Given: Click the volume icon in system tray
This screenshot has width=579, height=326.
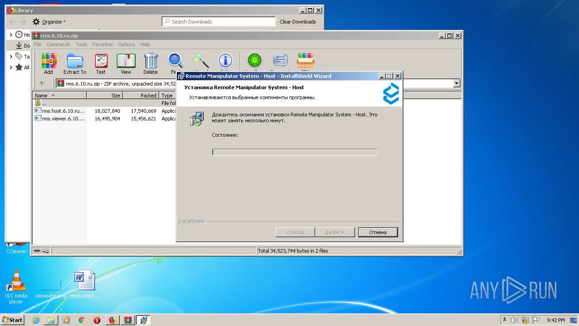Looking at the screenshot, I should tap(514, 320).
